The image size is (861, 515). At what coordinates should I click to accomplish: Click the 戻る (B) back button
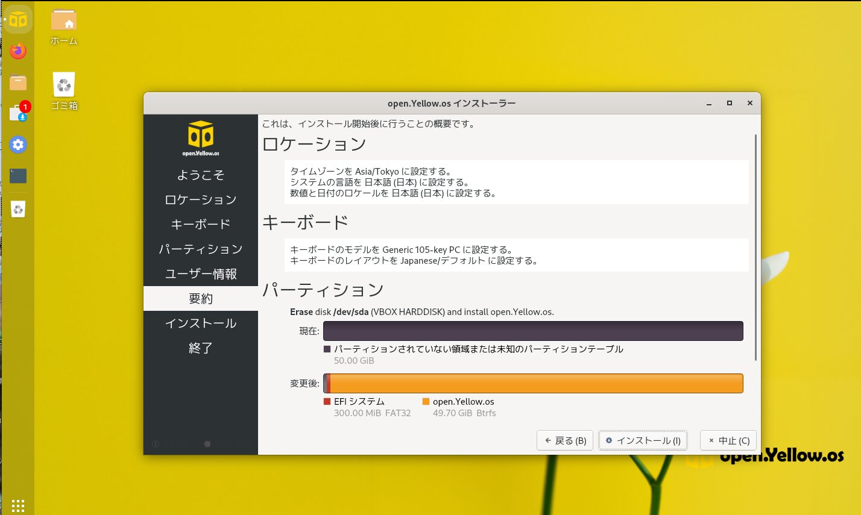(565, 440)
